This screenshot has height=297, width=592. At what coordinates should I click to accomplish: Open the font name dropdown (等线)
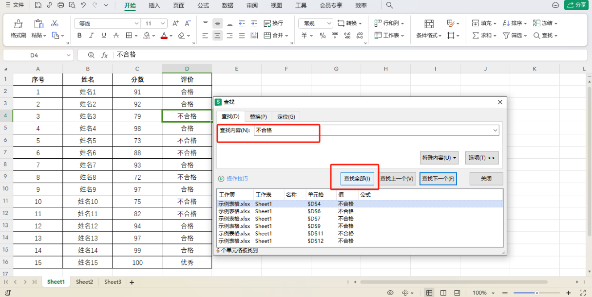coord(136,23)
